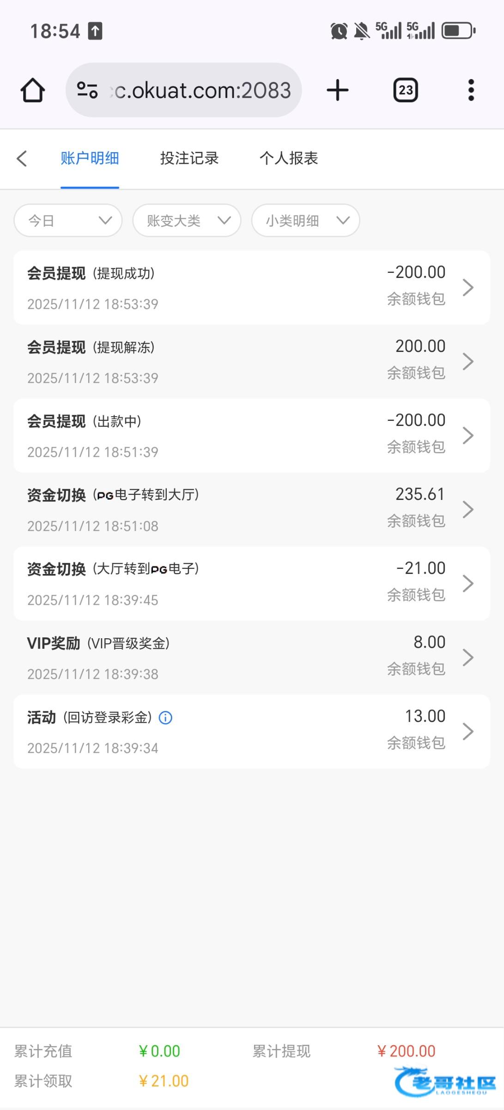Expand details chevron for 提现解冻 entry
The image size is (504, 1110).
tap(468, 362)
